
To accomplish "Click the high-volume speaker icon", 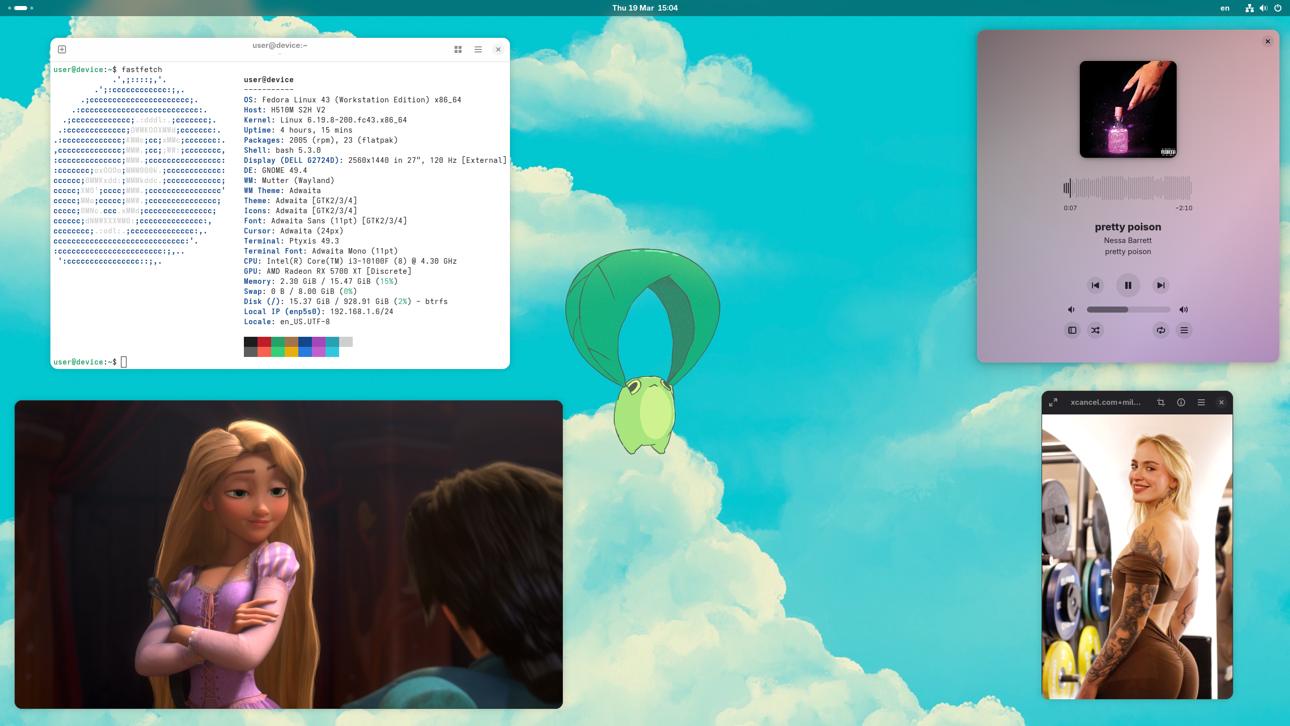I will point(1184,310).
